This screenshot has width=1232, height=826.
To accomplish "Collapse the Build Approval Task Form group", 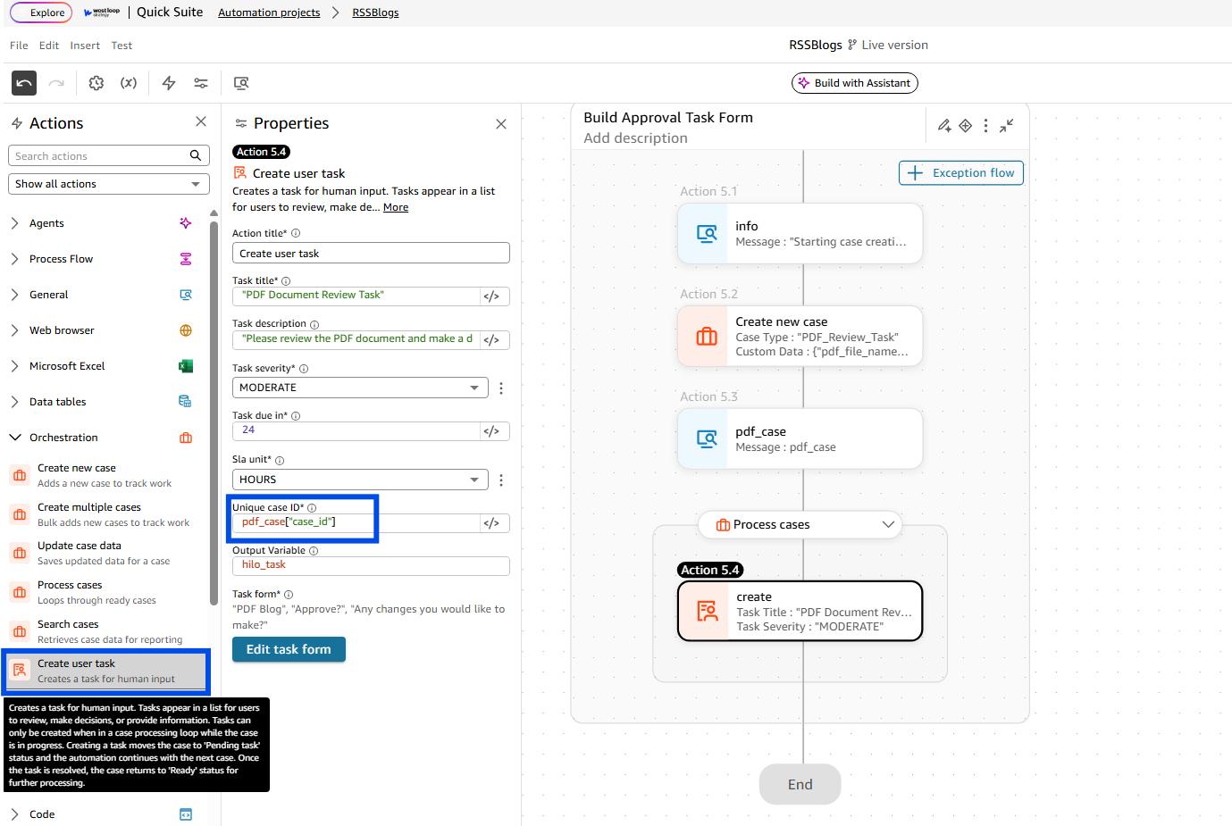I will [x=1007, y=126].
